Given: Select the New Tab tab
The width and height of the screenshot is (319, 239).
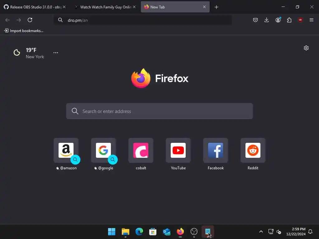Looking at the screenshot, I should (175, 7).
